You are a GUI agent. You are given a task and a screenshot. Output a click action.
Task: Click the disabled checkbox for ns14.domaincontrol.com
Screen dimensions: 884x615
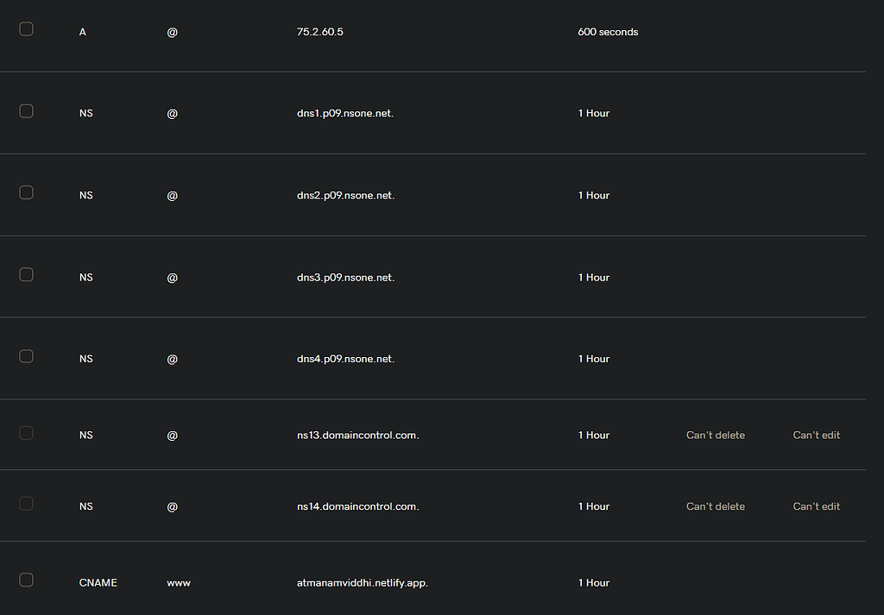pos(26,504)
